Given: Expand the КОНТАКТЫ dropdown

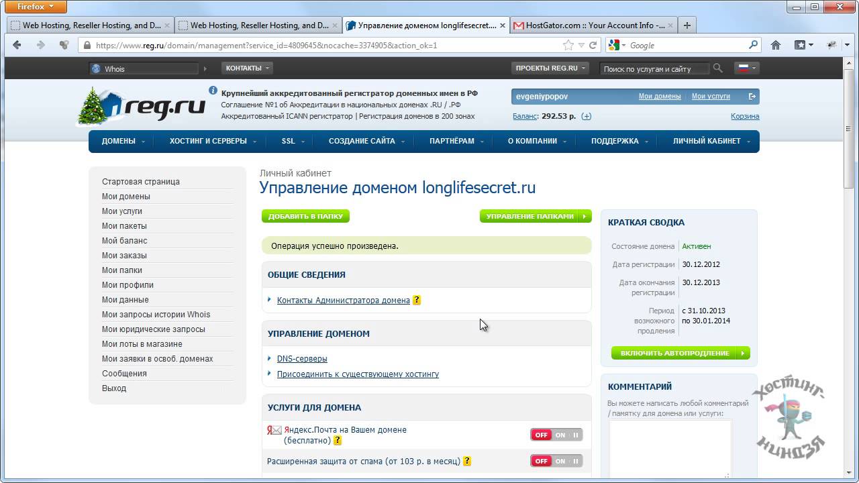Looking at the screenshot, I should pyautogui.click(x=247, y=68).
